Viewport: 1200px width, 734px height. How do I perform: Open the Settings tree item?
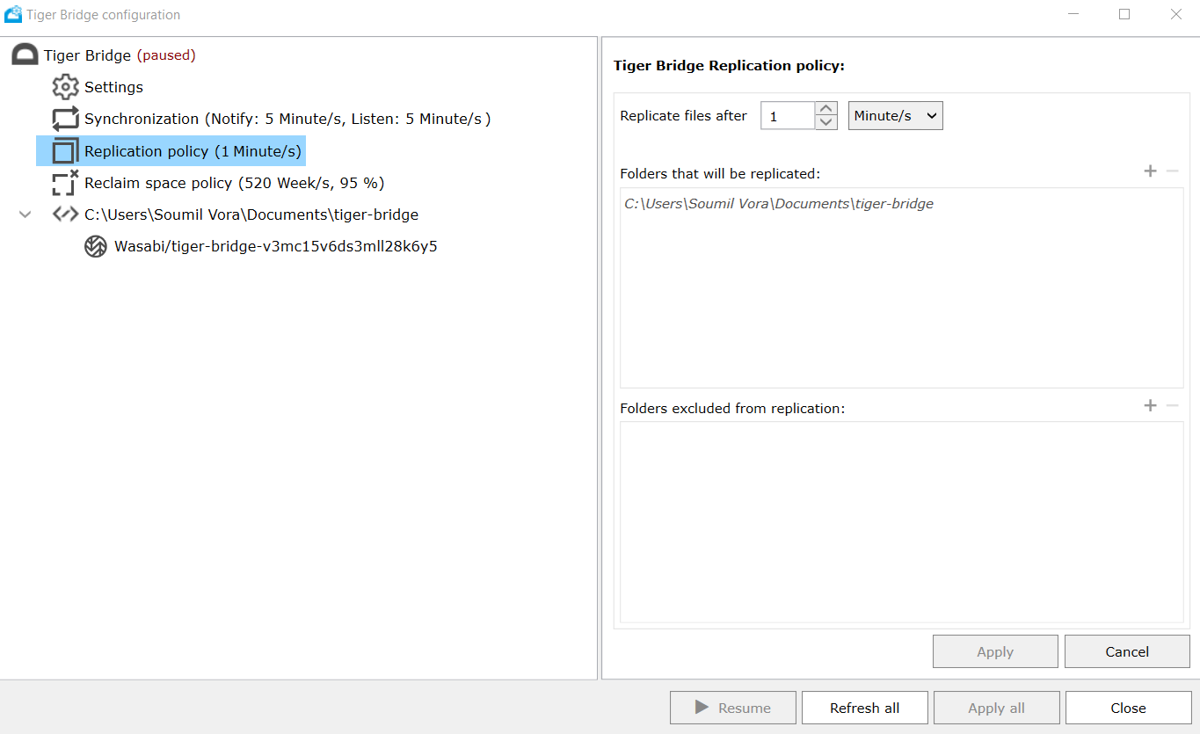113,87
